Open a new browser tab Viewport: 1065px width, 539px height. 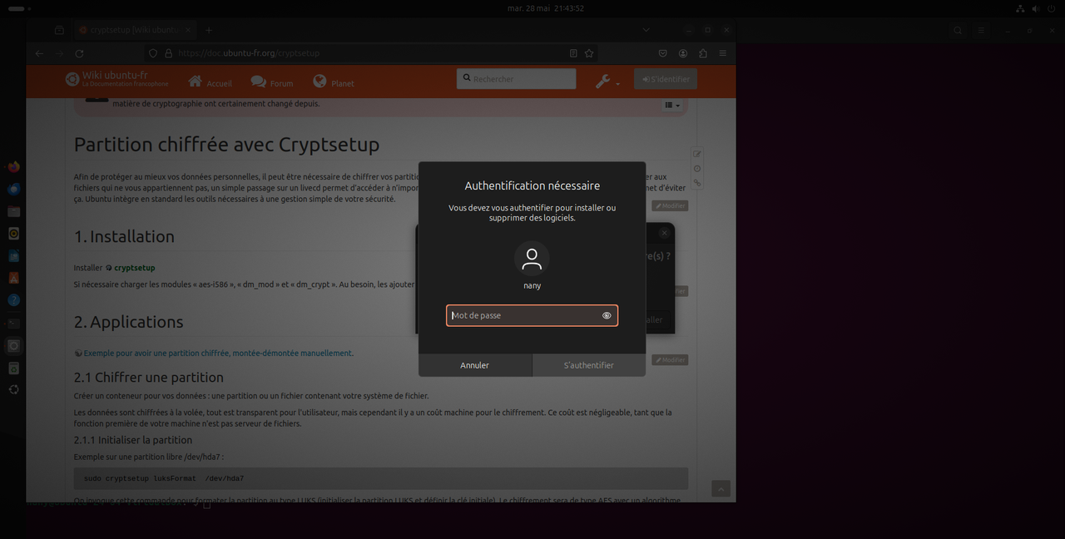pos(209,30)
